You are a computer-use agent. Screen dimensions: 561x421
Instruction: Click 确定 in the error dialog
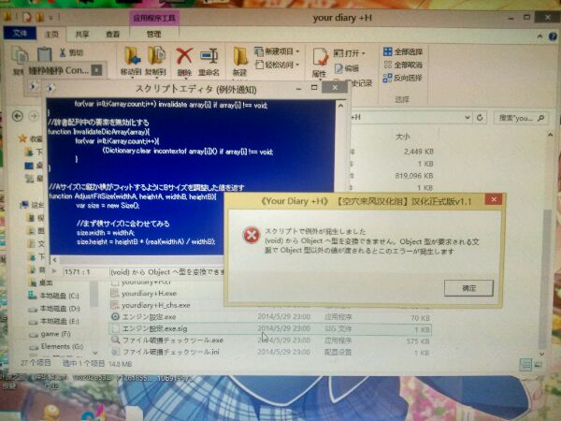click(x=468, y=288)
